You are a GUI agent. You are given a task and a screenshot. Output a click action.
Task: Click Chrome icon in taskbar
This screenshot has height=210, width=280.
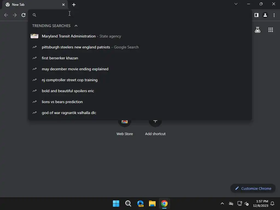pos(164,203)
